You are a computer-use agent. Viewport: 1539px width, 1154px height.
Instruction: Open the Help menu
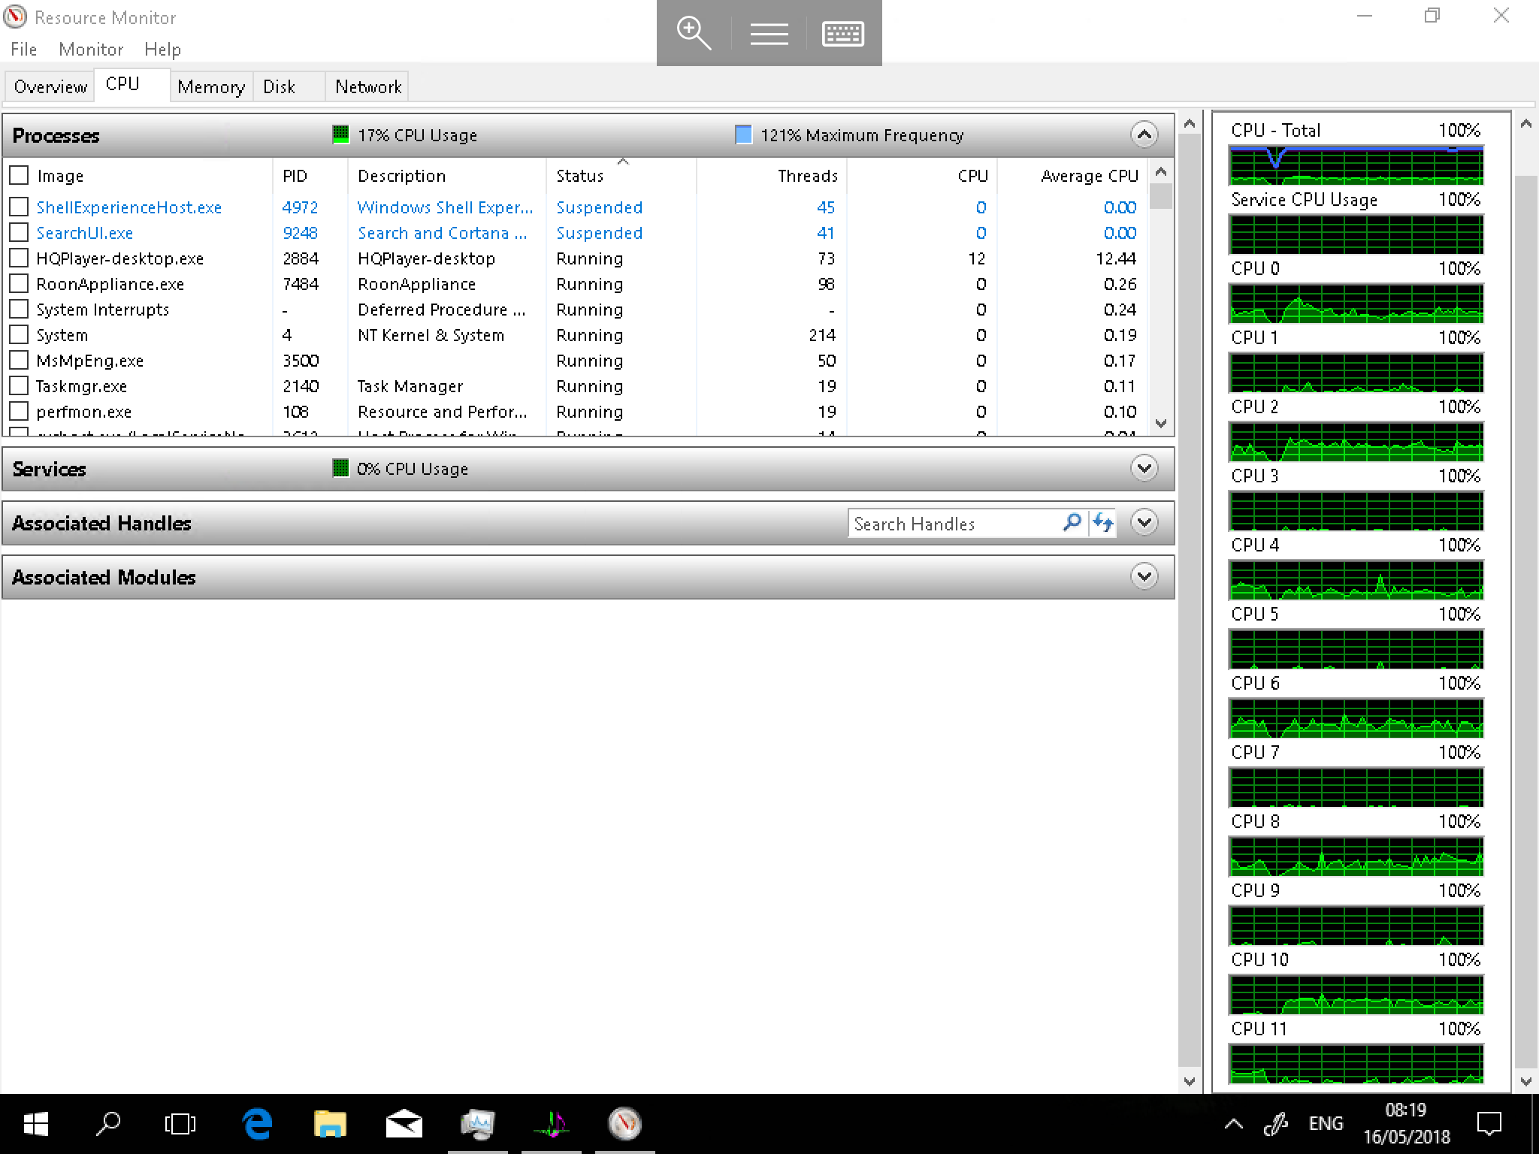click(x=162, y=50)
